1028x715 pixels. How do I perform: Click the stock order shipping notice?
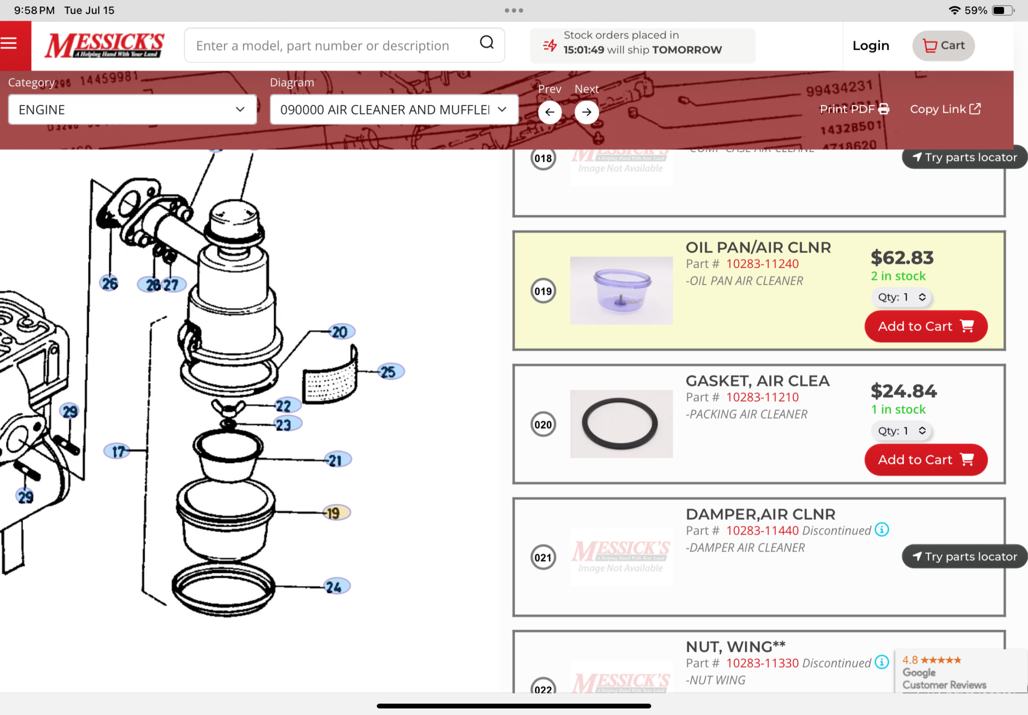pyautogui.click(x=642, y=46)
